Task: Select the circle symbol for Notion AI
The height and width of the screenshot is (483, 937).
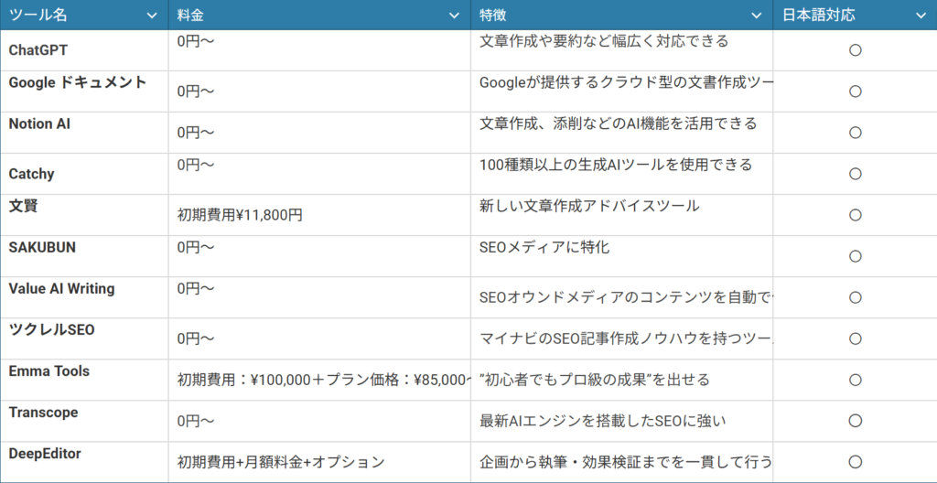Action: 856,133
